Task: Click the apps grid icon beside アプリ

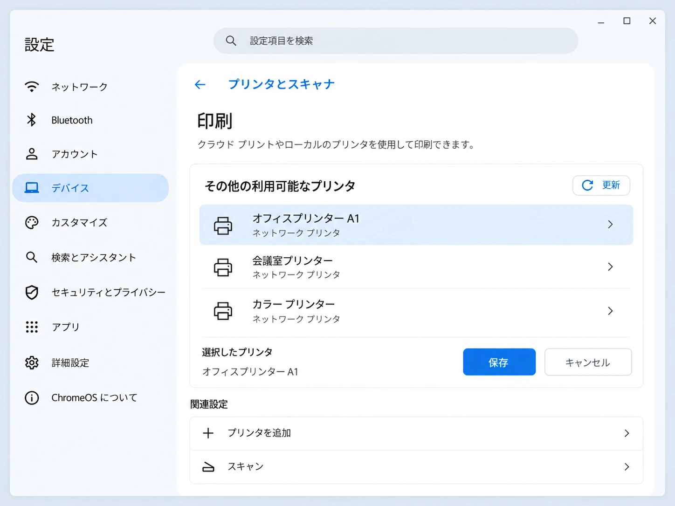Action: [32, 327]
